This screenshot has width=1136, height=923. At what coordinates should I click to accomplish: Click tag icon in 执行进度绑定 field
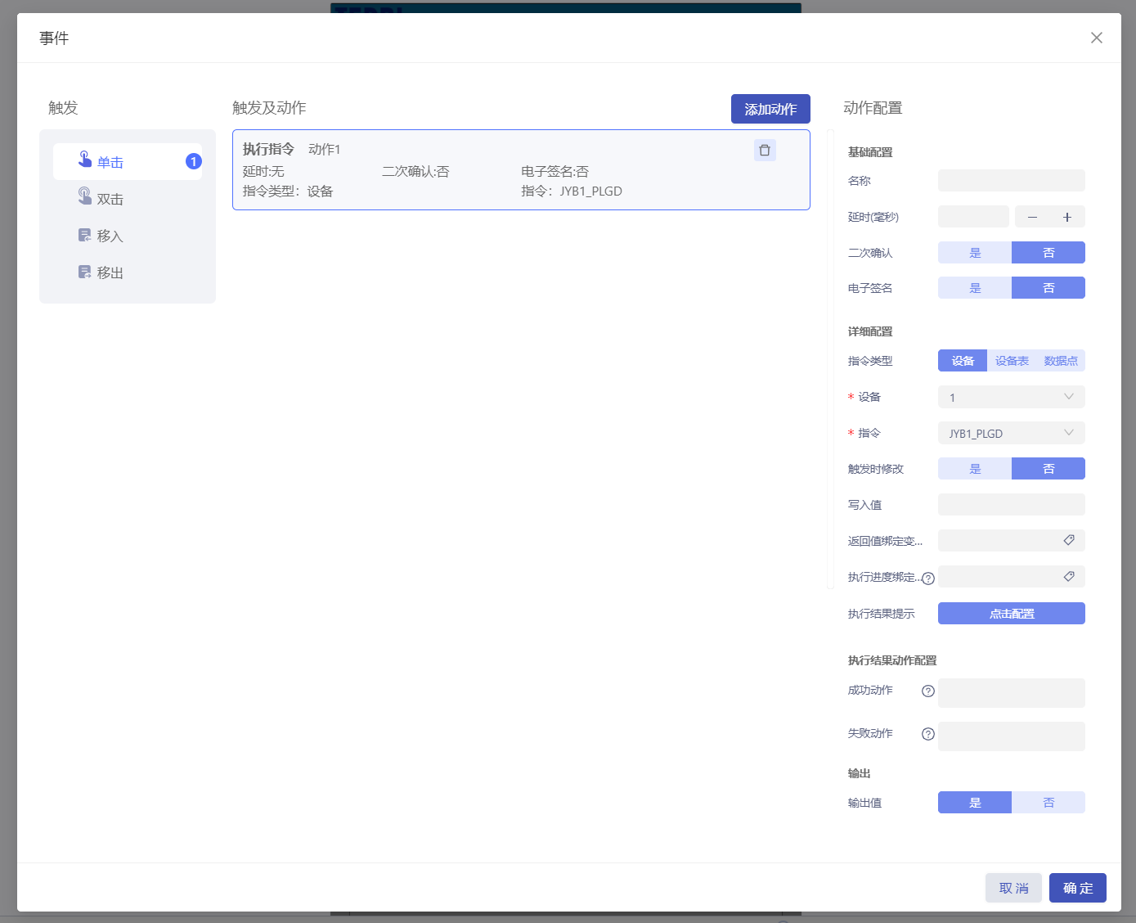click(x=1068, y=577)
